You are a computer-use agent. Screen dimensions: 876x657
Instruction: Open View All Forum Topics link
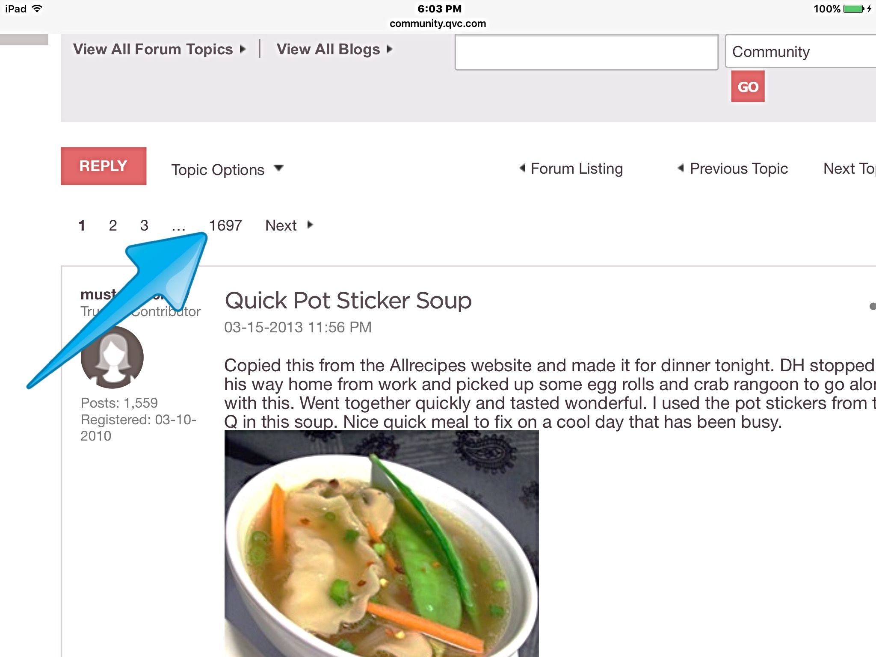(x=153, y=49)
